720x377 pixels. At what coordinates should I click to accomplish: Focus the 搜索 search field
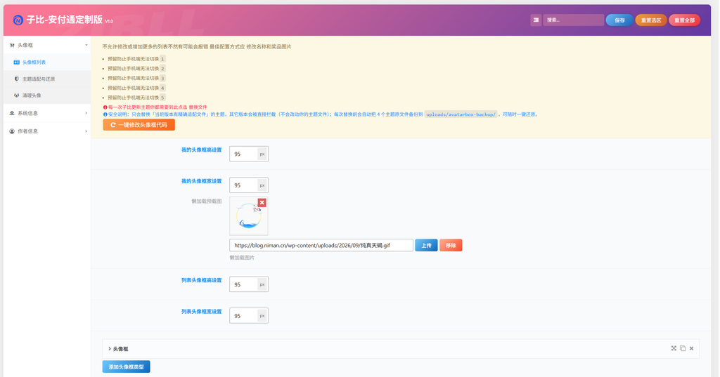pos(574,20)
